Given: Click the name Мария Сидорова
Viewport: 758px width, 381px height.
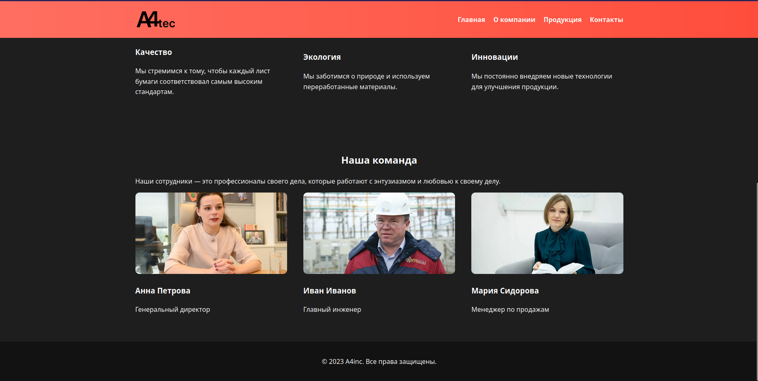Looking at the screenshot, I should (505, 291).
